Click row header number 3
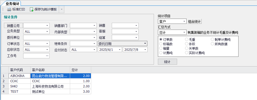Screen dimensions: 257x100 click(5, 86)
